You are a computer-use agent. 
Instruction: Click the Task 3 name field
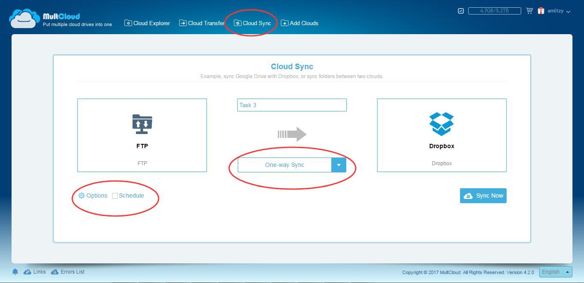(292, 105)
